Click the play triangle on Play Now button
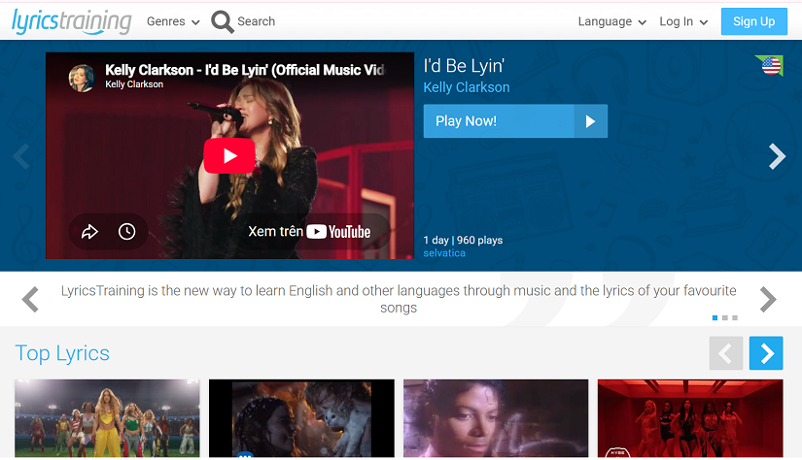This screenshot has width=802, height=460. (x=591, y=121)
